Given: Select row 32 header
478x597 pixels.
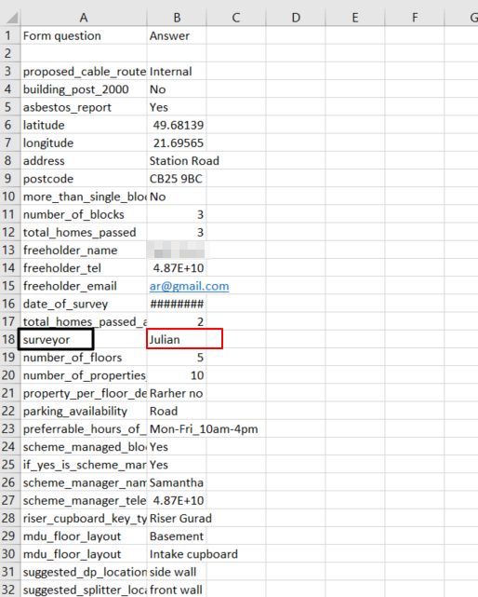Looking at the screenshot, I should pyautogui.click(x=10, y=590).
